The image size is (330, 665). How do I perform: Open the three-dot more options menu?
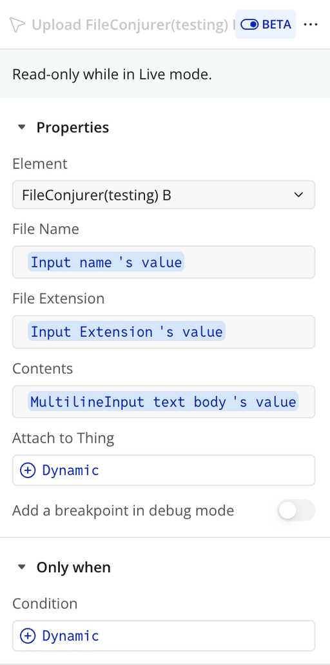[x=311, y=24]
